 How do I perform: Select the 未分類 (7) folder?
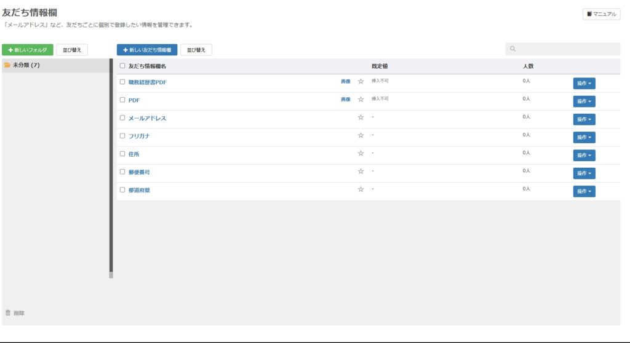coord(26,65)
